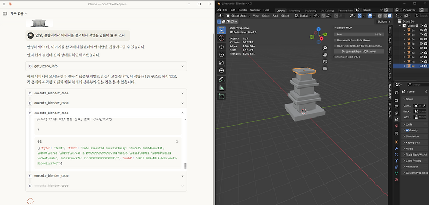Expand the Custom Properties panel
This screenshot has width=429, height=205.
click(415, 173)
